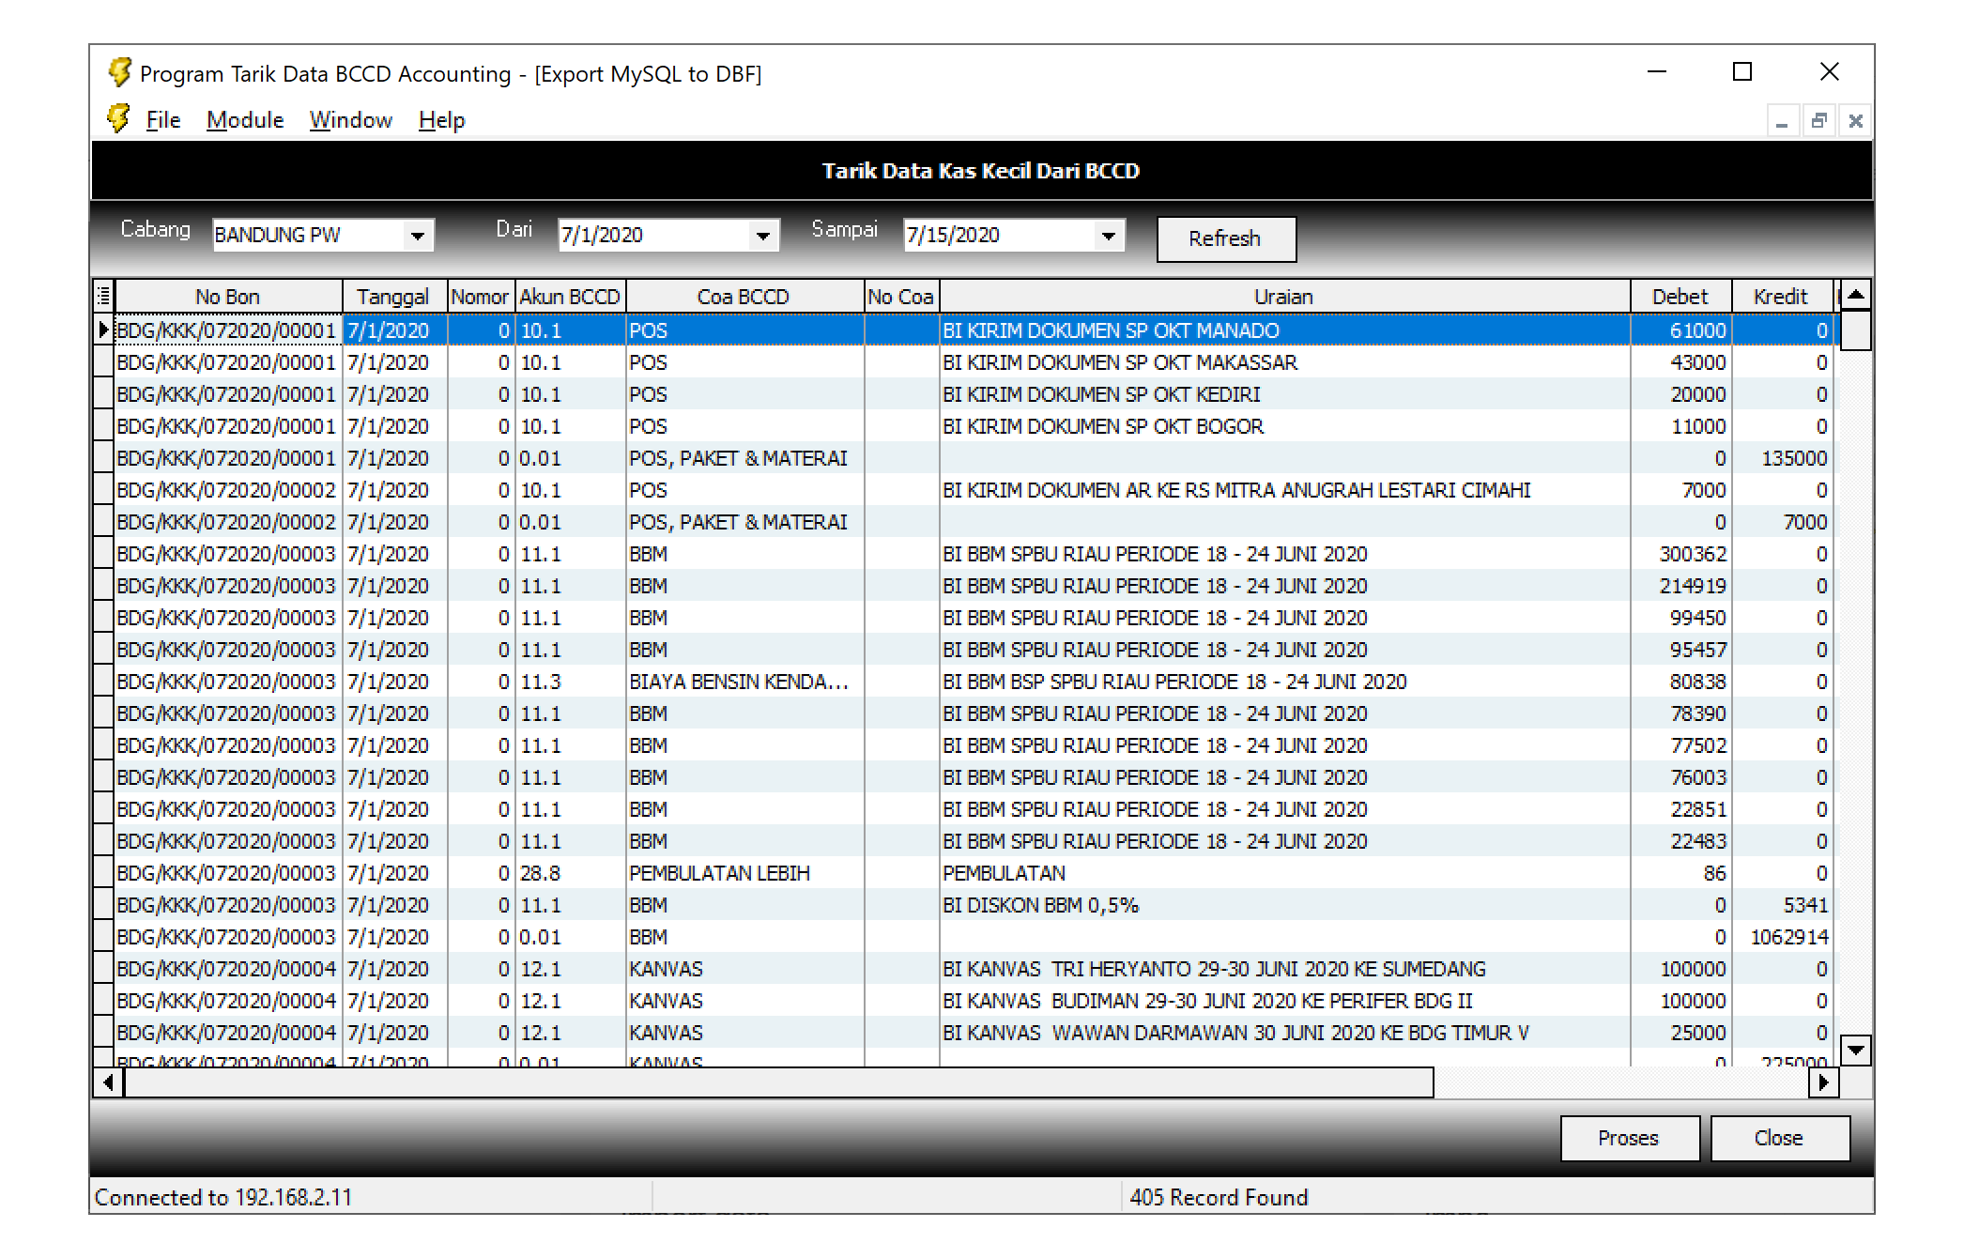Click the MDI child restore icon
This screenshot has width=1979, height=1258.
click(1818, 121)
